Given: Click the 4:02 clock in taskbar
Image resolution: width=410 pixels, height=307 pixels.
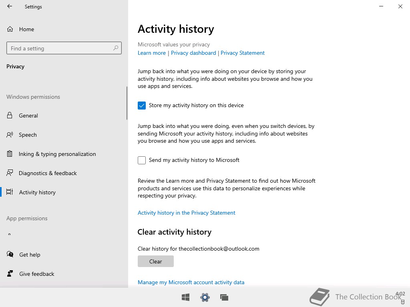Looking at the screenshot, I should tap(400, 294).
